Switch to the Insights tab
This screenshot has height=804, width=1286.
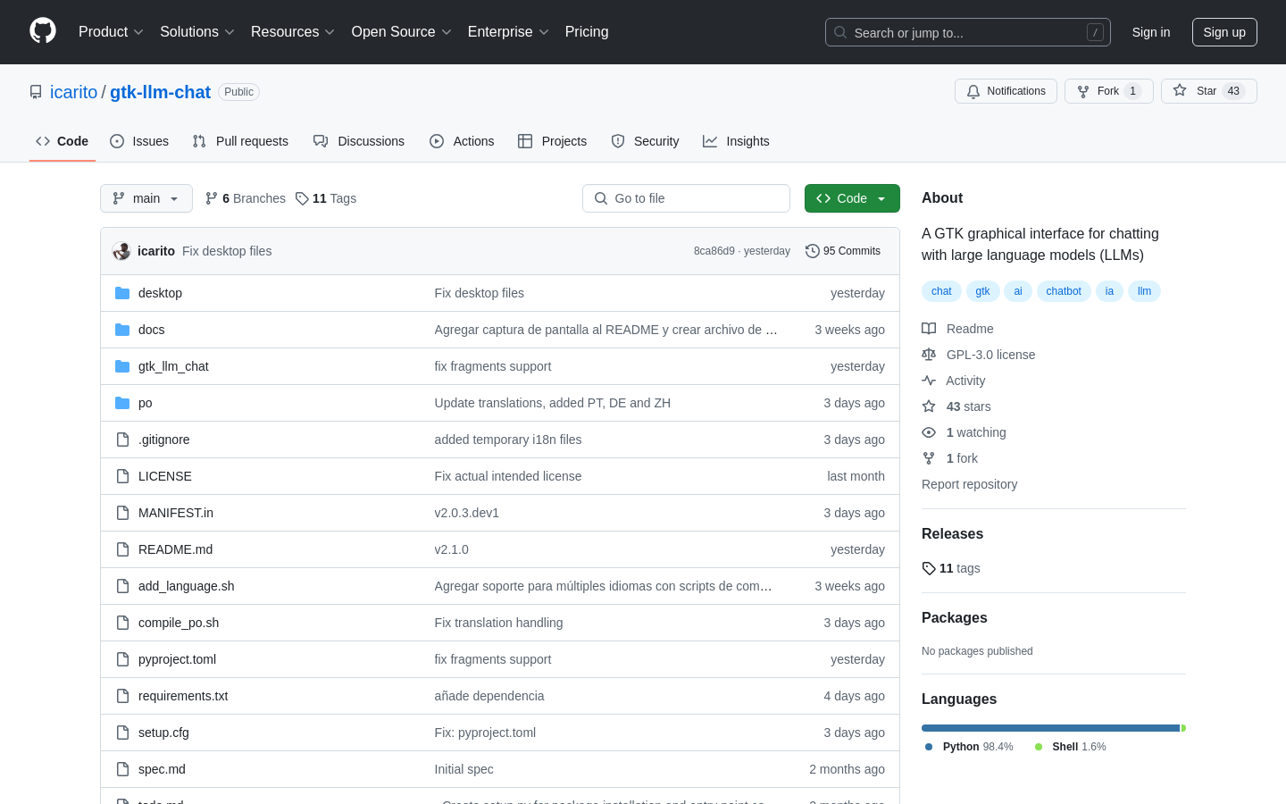click(736, 141)
